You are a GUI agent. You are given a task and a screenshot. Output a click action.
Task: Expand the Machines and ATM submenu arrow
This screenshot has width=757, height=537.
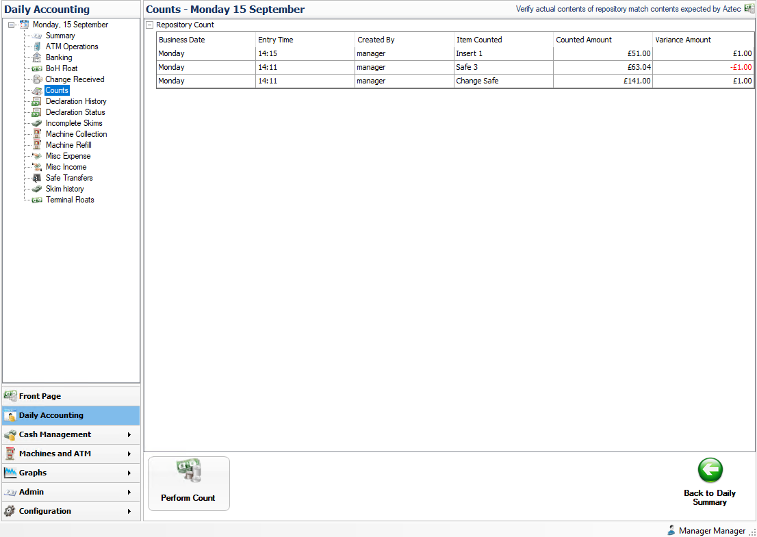[129, 454]
